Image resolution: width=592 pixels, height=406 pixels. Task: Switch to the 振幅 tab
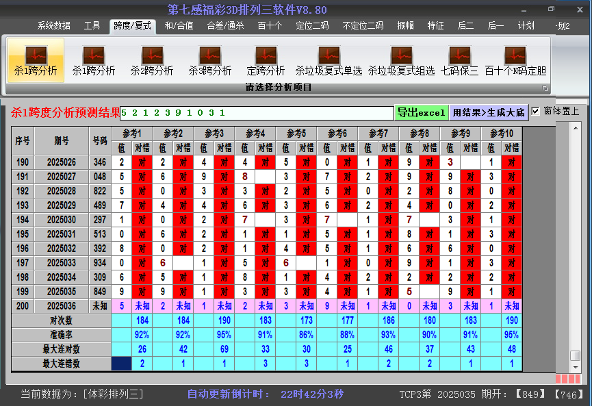pyautogui.click(x=405, y=26)
